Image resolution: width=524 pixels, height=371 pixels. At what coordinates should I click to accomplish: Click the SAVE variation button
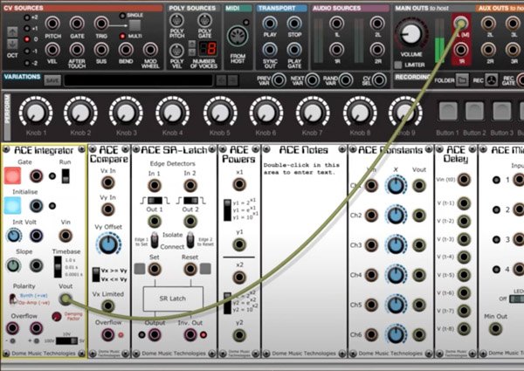[x=52, y=80]
